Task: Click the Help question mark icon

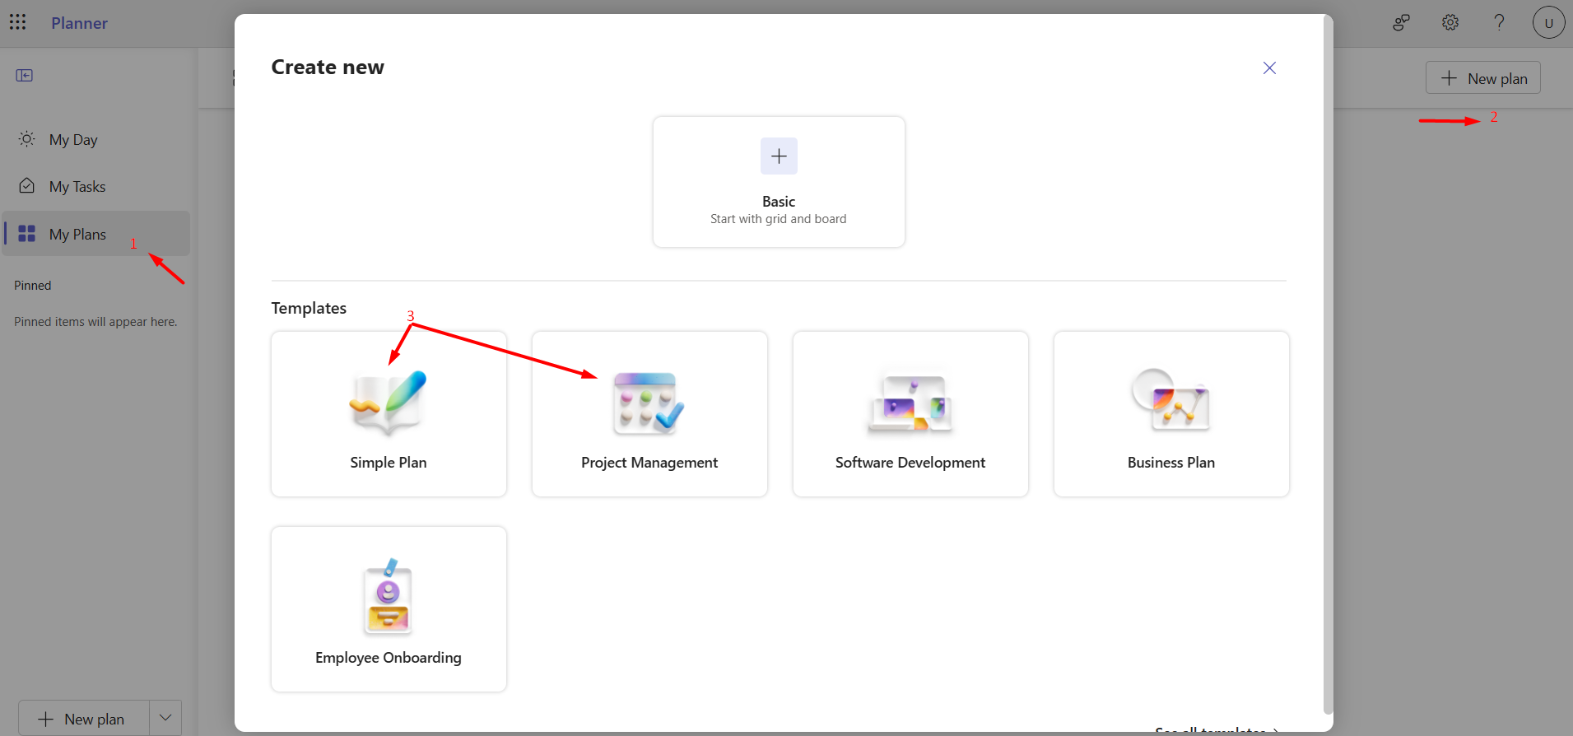Action: 1499,22
